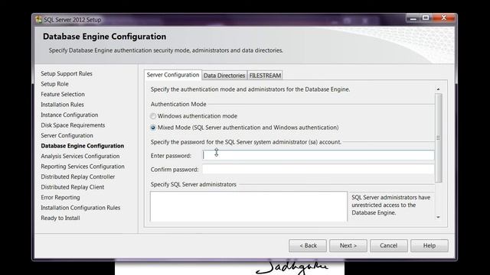Screen dimensions: 490x275
Task: Click the Installation Configuration Rules step
Action: 80,208
